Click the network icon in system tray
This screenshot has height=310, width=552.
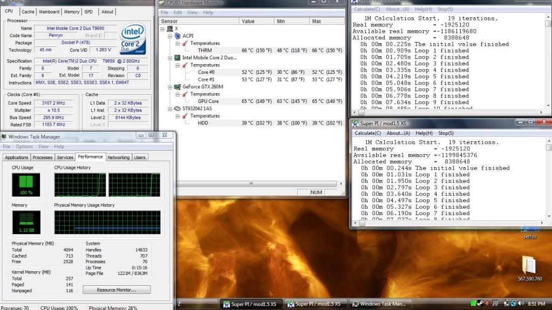coord(514,304)
